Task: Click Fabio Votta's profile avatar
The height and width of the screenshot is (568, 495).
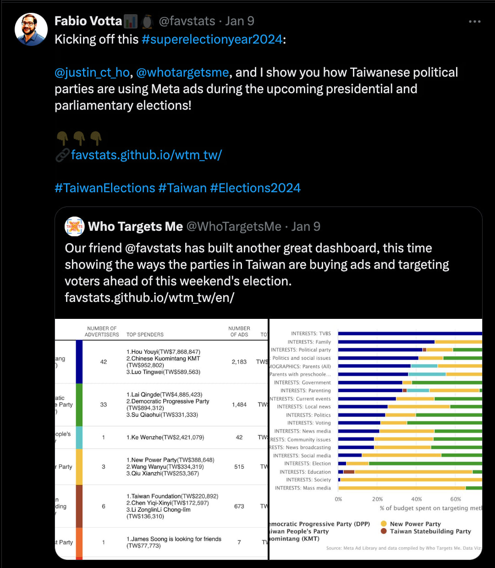Action: pos(31,29)
